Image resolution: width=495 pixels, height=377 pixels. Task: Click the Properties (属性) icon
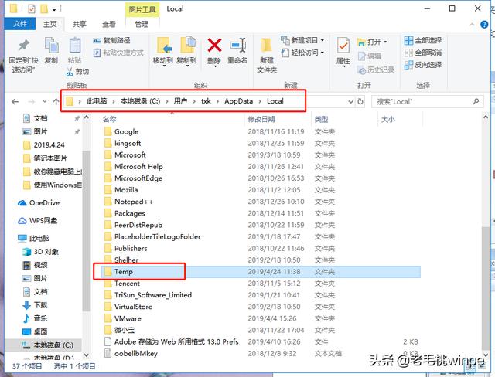pyautogui.click(x=343, y=46)
